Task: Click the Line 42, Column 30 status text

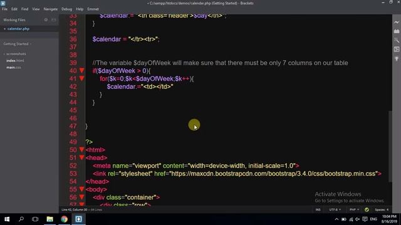Action: click(x=75, y=210)
